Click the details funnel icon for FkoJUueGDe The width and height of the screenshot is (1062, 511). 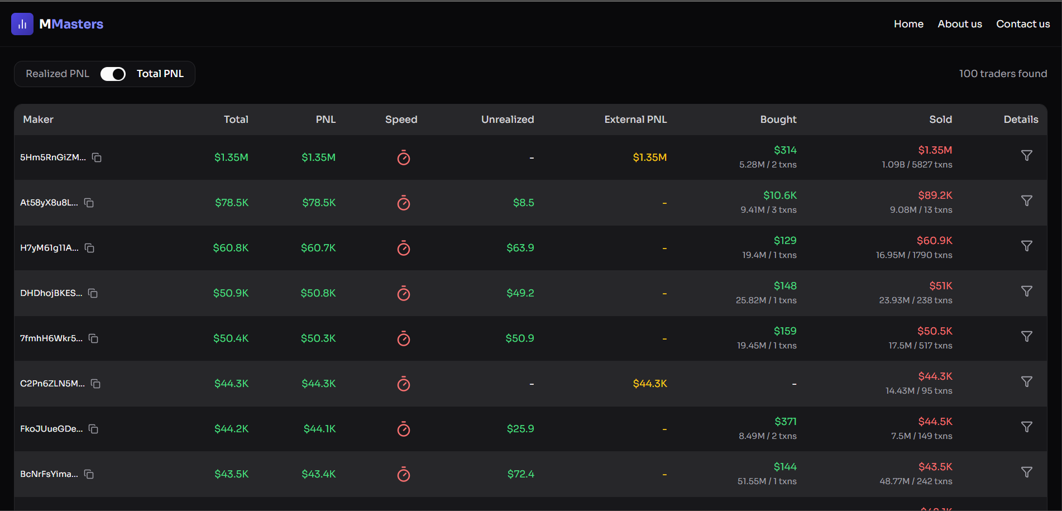click(x=1027, y=427)
